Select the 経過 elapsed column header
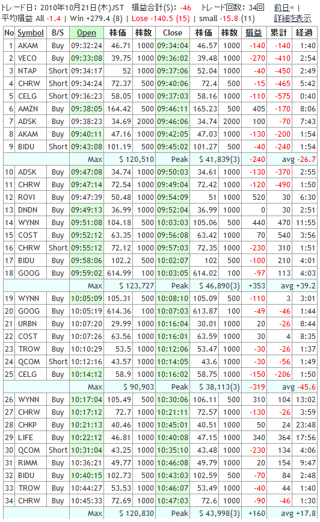 point(304,33)
